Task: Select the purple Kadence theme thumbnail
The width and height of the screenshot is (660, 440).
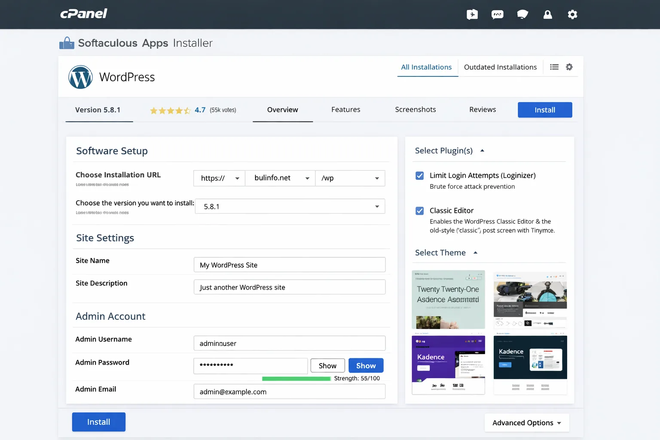Action: click(x=448, y=365)
